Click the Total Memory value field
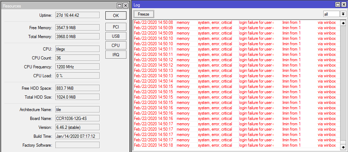Image resolution: width=348 pixels, height=152 pixels. point(78,37)
